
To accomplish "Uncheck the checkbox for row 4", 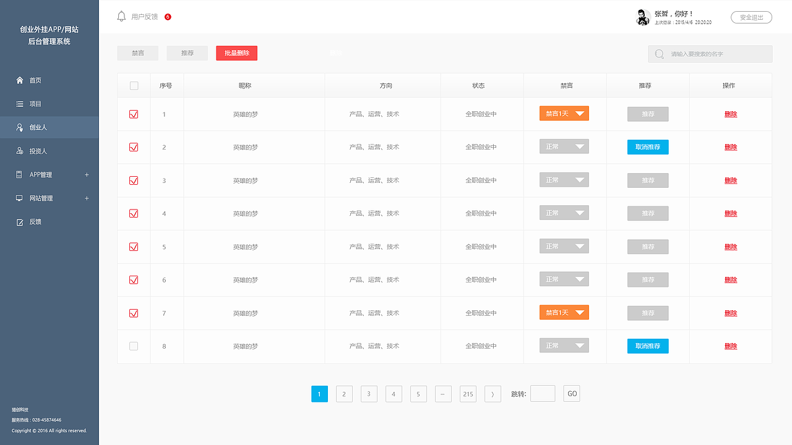I will [x=134, y=213].
